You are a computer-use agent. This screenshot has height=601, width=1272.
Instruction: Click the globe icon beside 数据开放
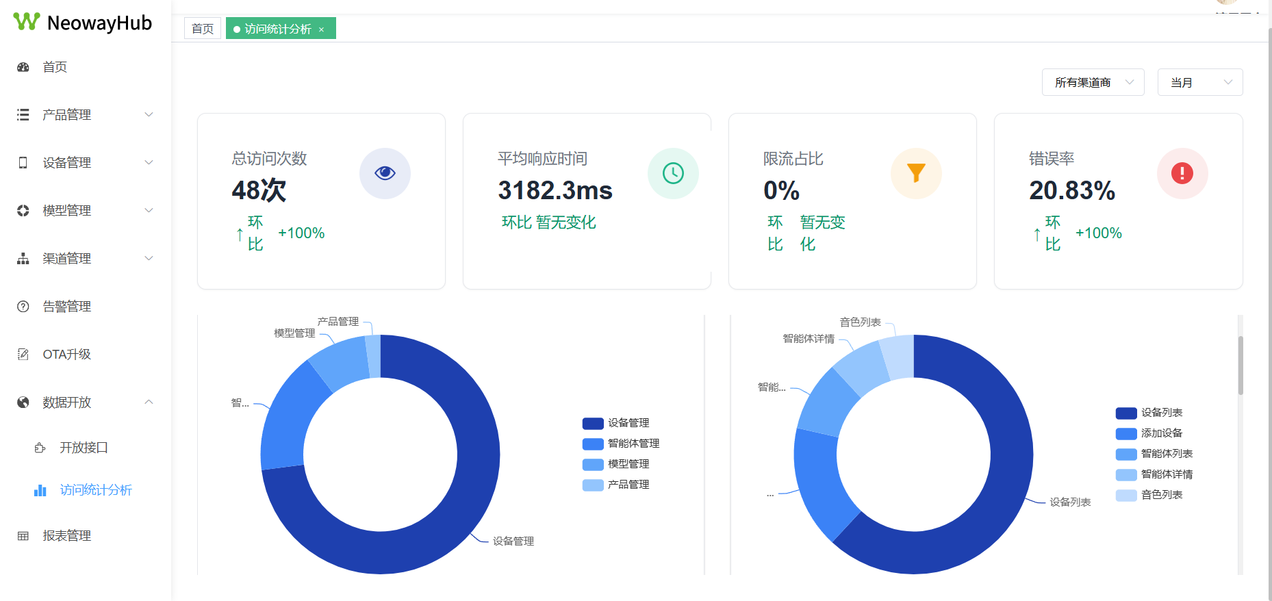[23, 402]
